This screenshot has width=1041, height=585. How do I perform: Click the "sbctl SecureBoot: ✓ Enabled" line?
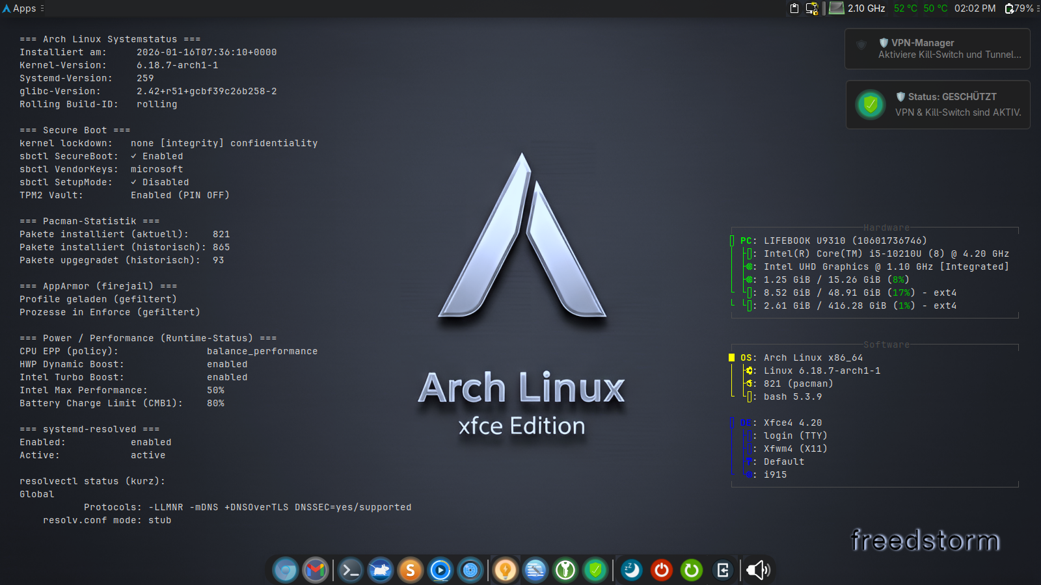coord(101,156)
